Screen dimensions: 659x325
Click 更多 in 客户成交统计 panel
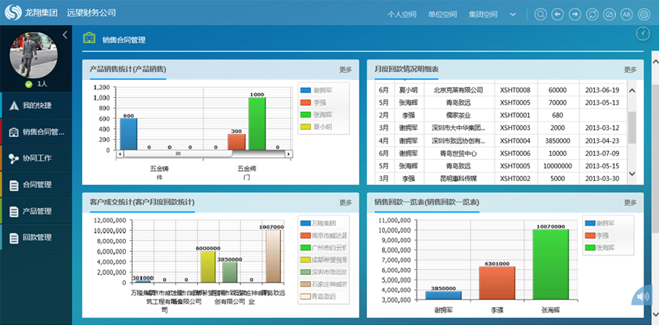point(345,203)
